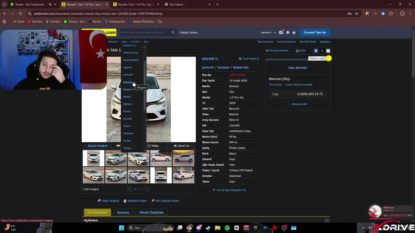Open the Video view button
Image resolution: width=415 pixels, height=233 pixels.
point(153,146)
